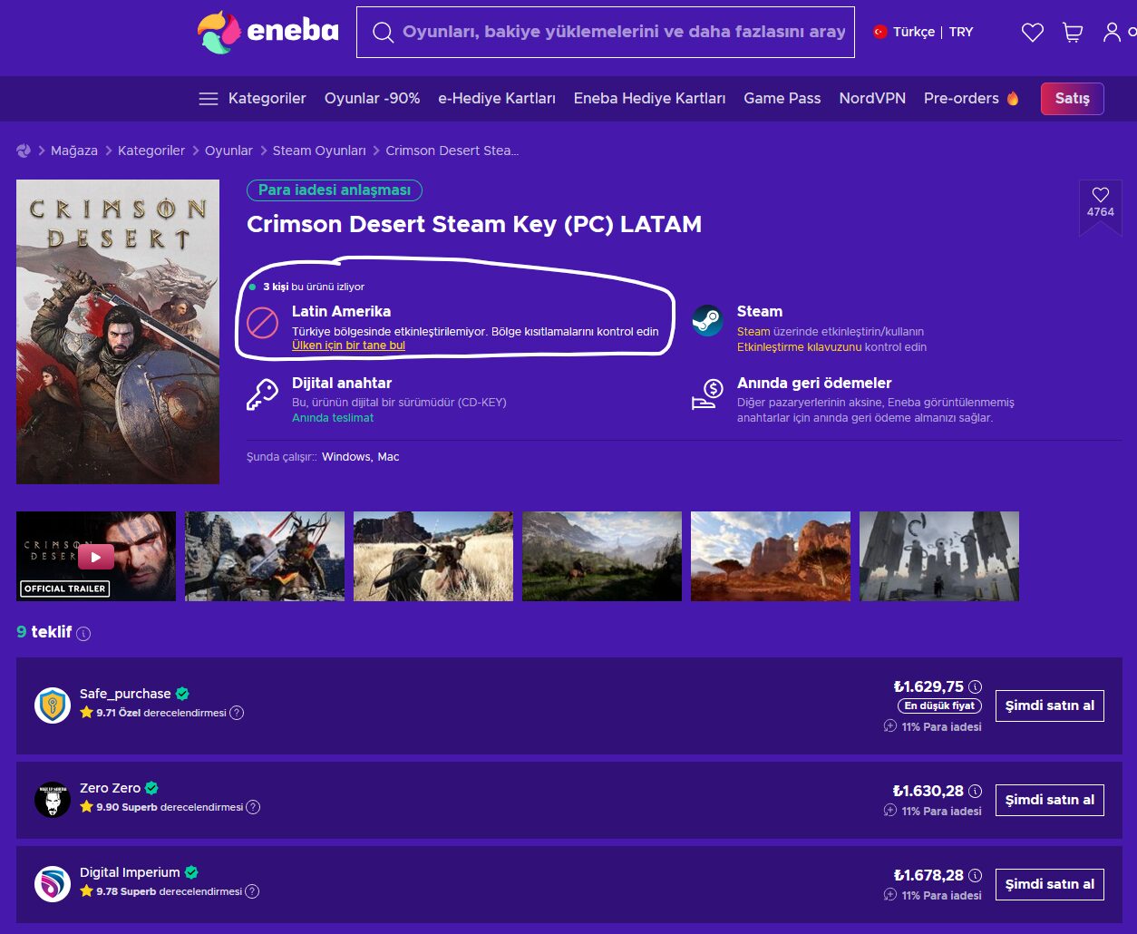Click the Digital Imperium seller avatar
Viewport: 1137px width, 934px height.
(x=53, y=883)
